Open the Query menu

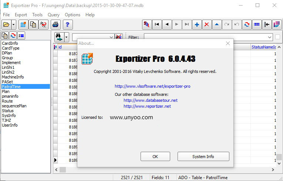54,15
